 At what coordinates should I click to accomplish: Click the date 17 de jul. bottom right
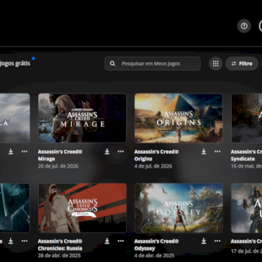click(x=246, y=251)
